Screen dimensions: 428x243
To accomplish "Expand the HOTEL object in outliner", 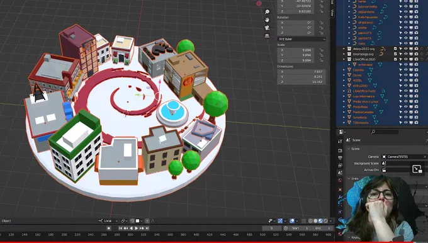I will [x=344, y=81].
